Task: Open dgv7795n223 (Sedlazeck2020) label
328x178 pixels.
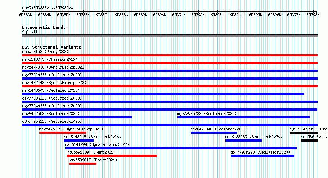Action: click(52, 121)
